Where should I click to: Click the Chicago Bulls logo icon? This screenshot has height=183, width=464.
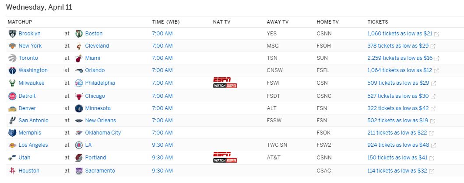[x=78, y=96]
